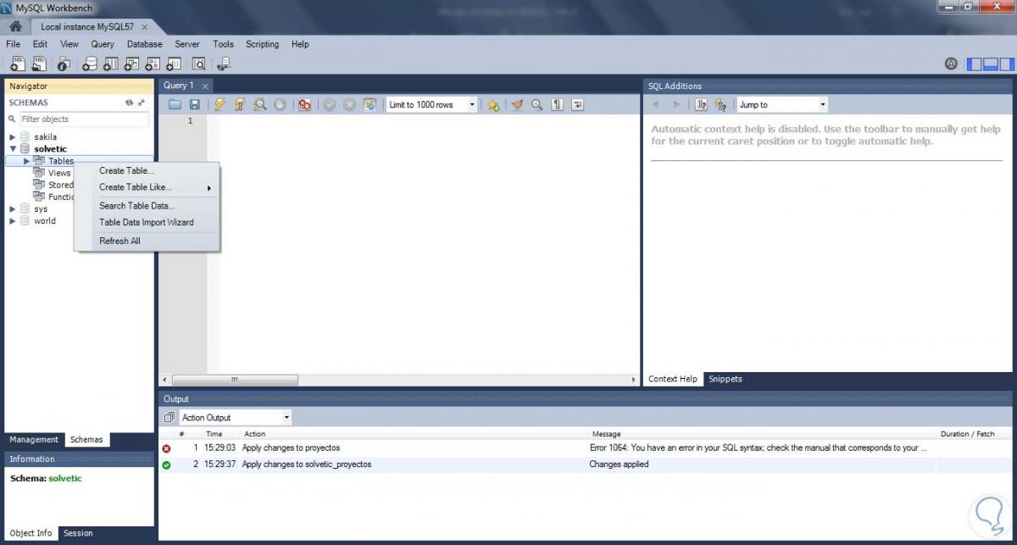The image size is (1017, 545).
Task: Save the script to a file
Action: pos(195,105)
